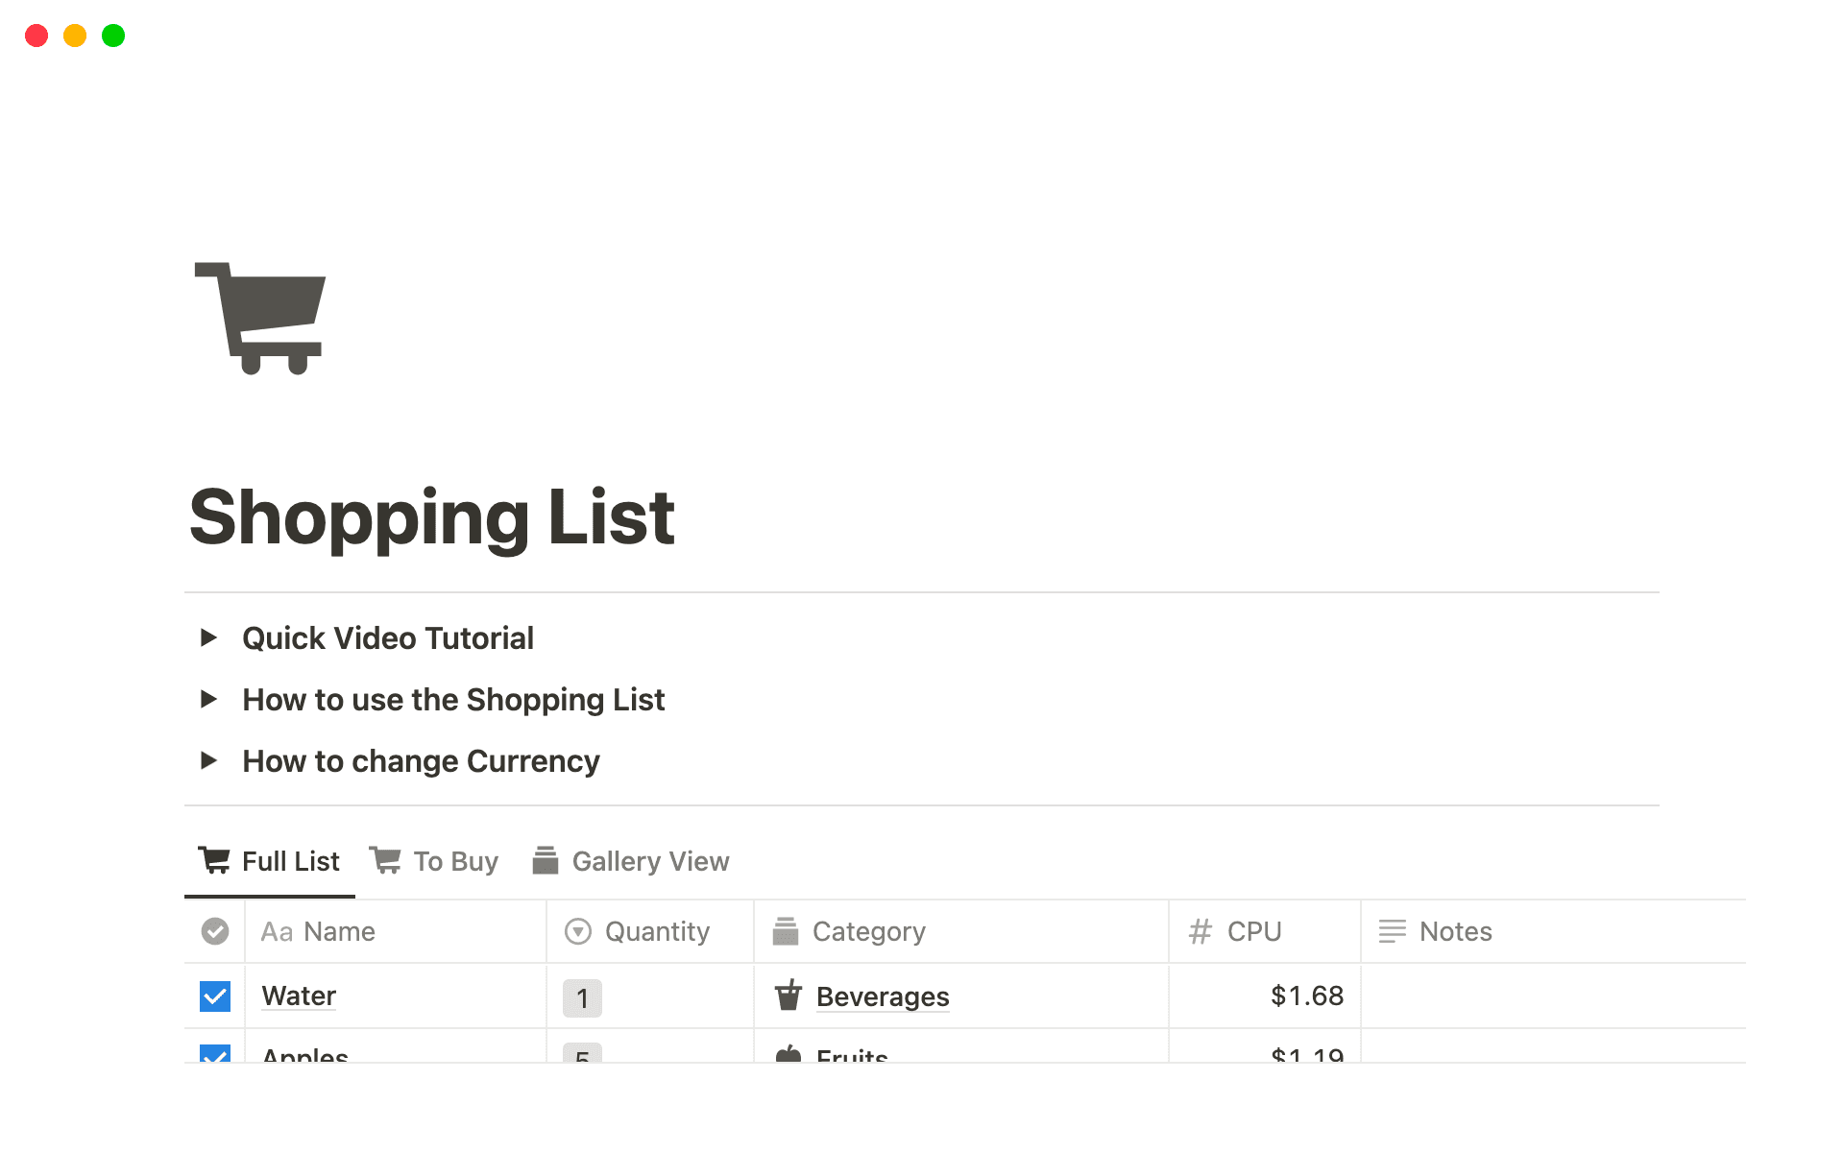Uncheck the Apples row checkbox
The image size is (1844, 1152).
pyautogui.click(x=213, y=1056)
